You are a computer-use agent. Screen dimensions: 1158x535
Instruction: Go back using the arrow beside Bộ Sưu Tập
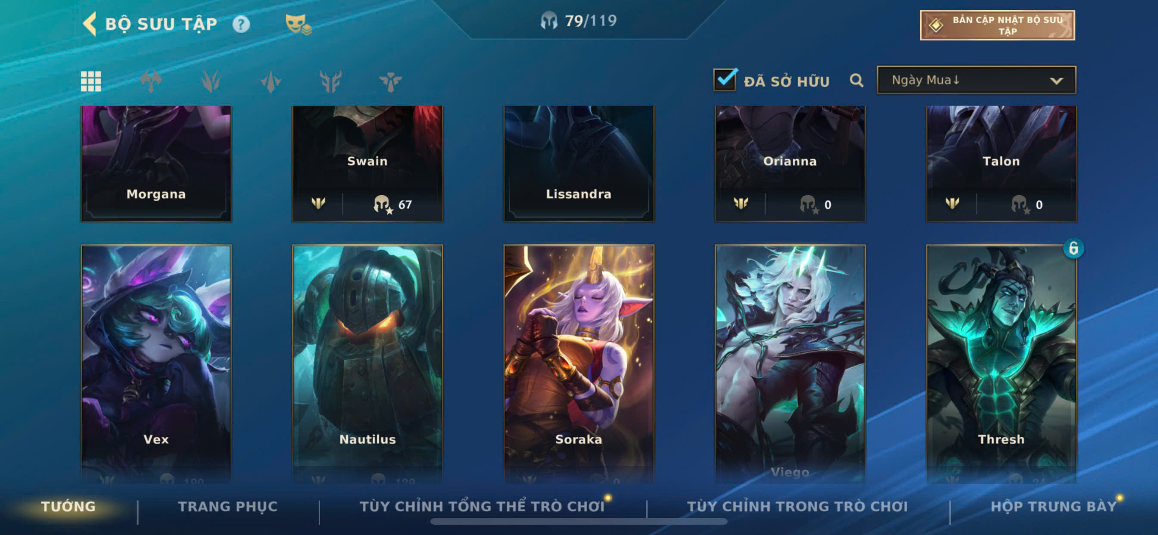(x=90, y=24)
